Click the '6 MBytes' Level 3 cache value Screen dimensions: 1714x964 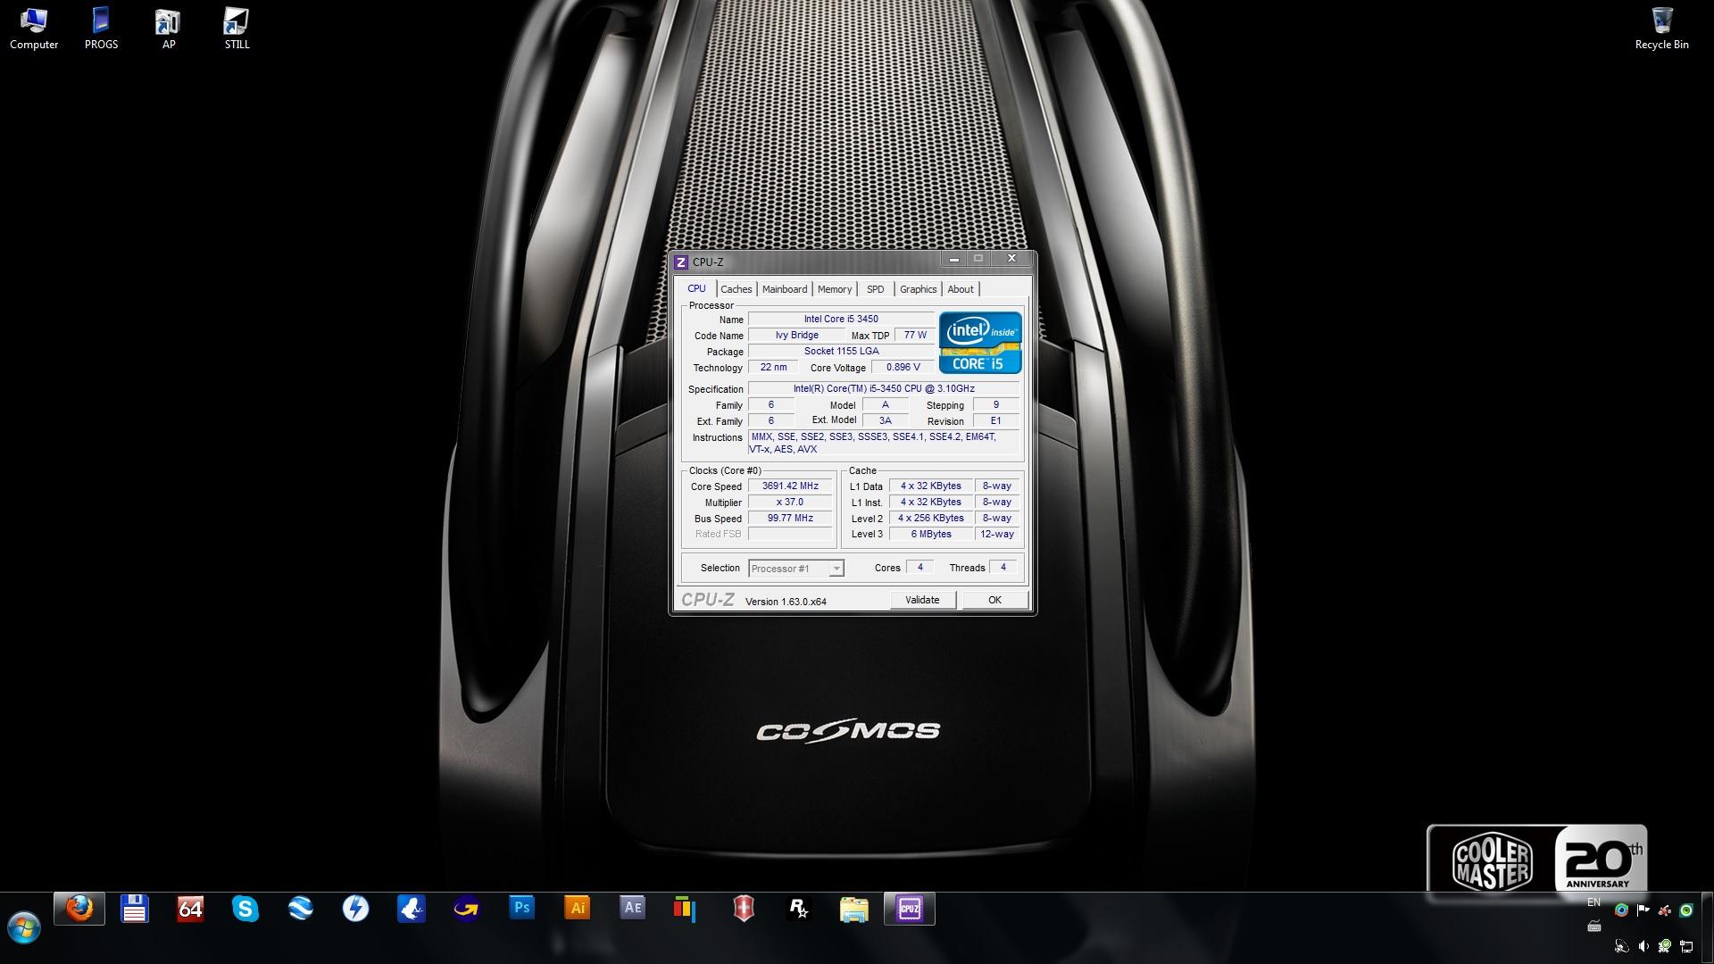pos(931,534)
